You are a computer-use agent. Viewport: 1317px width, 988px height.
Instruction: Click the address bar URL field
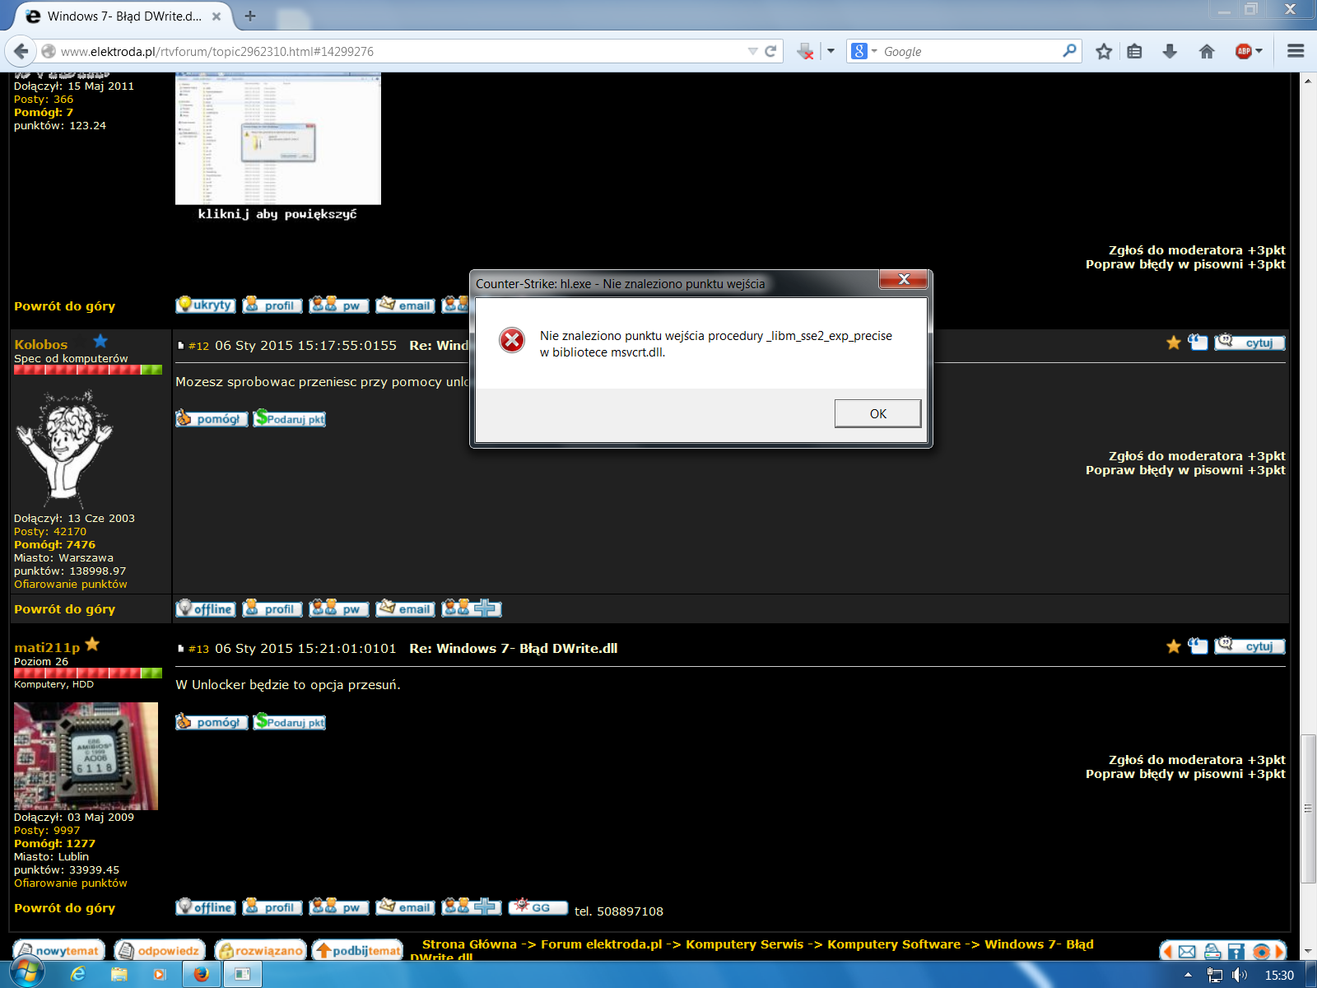395,51
